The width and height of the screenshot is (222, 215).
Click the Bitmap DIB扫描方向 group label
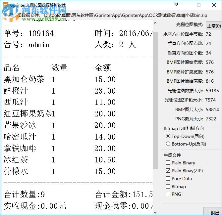coord(184,128)
